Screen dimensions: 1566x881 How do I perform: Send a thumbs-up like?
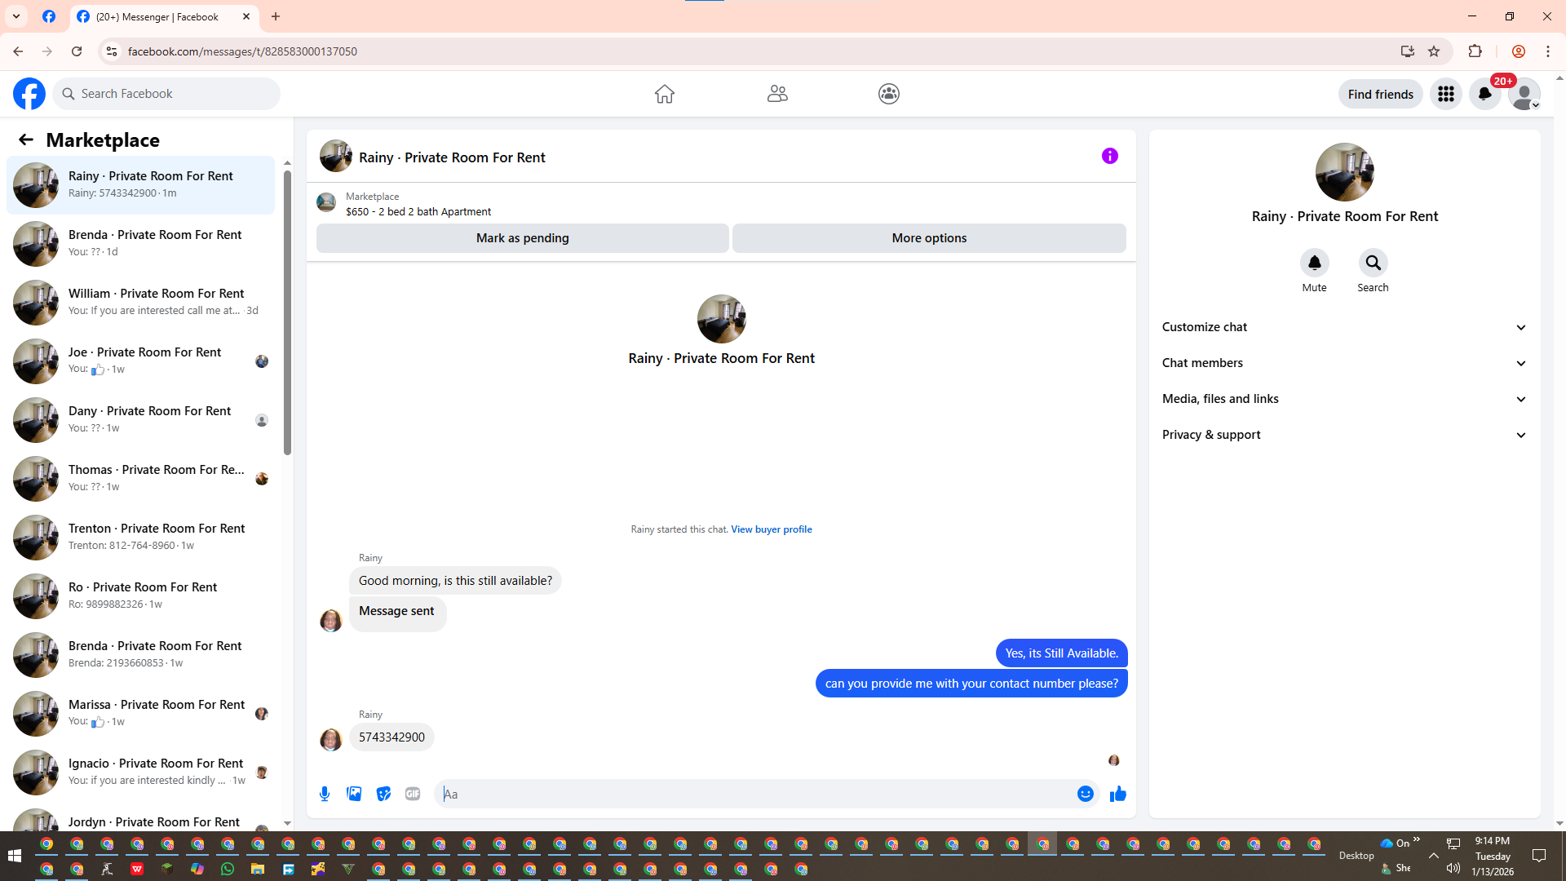click(x=1117, y=794)
